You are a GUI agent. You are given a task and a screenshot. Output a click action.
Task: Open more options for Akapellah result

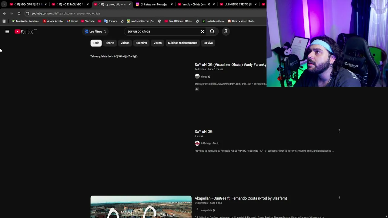coord(339,198)
